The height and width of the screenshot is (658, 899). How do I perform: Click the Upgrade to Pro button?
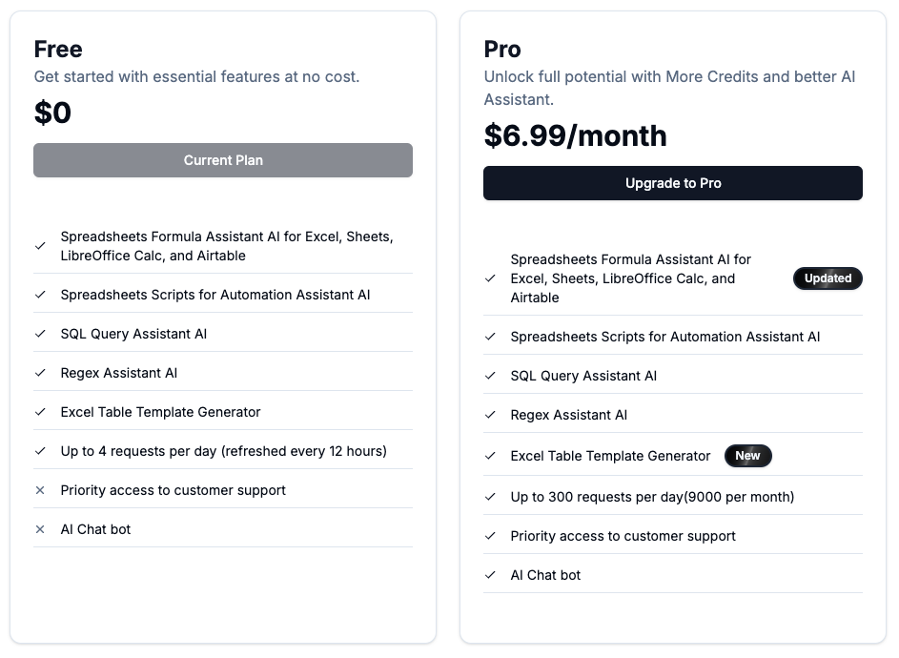(x=672, y=183)
